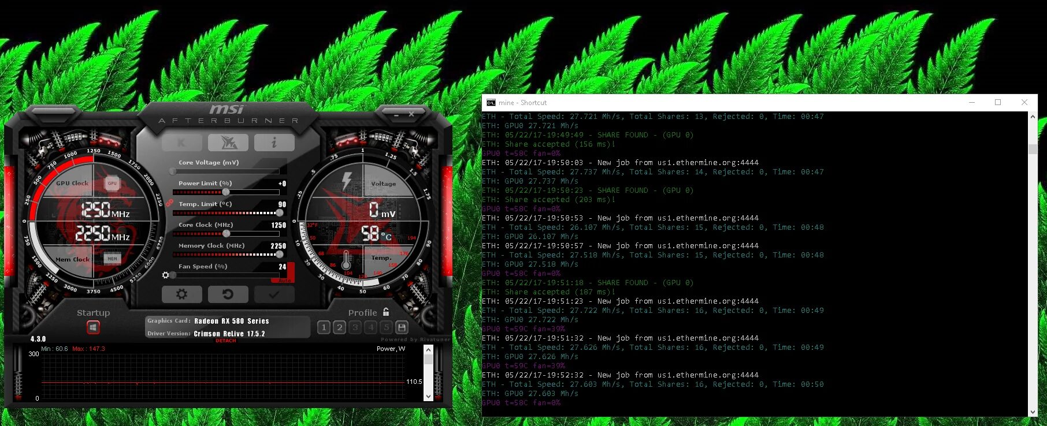Click the console icon in mine window title
The height and width of the screenshot is (426, 1047).
click(x=491, y=103)
